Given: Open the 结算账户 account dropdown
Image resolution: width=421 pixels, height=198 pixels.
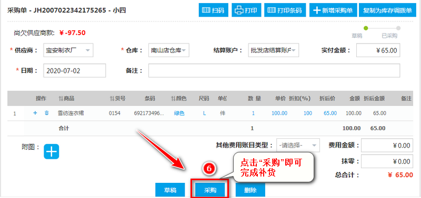Looking at the screenshot, I should point(274,50).
